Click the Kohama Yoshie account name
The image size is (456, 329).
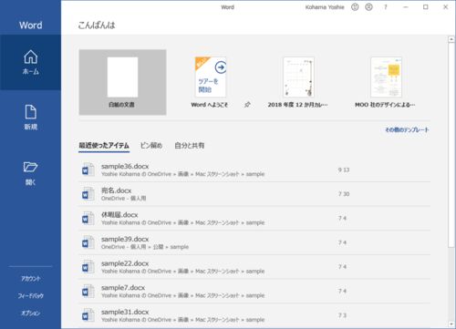point(325,7)
